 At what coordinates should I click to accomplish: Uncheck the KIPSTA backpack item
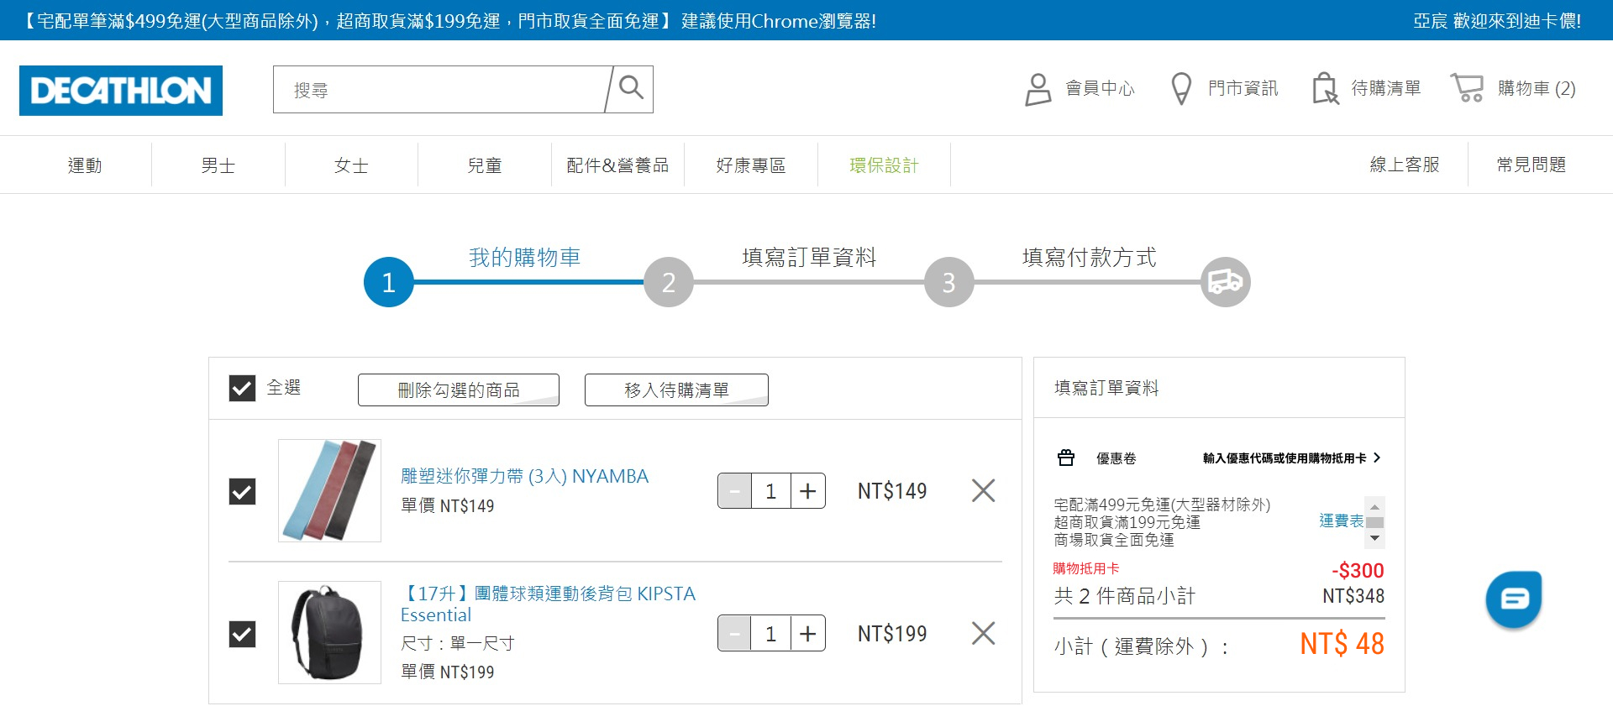point(242,634)
